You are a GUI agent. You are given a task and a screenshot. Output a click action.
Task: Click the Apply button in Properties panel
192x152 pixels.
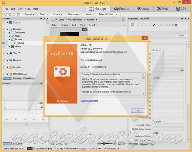tap(181, 35)
